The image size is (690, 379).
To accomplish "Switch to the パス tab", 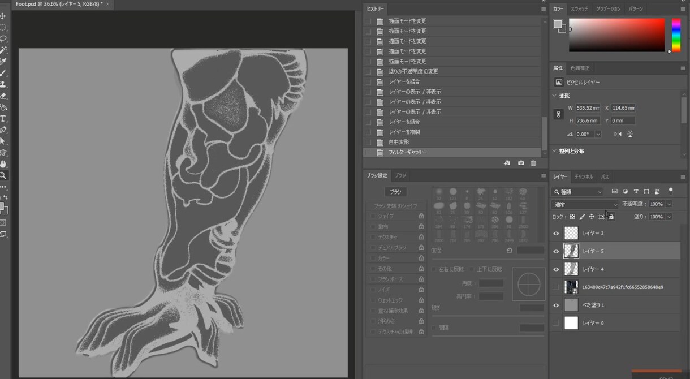I will (605, 177).
